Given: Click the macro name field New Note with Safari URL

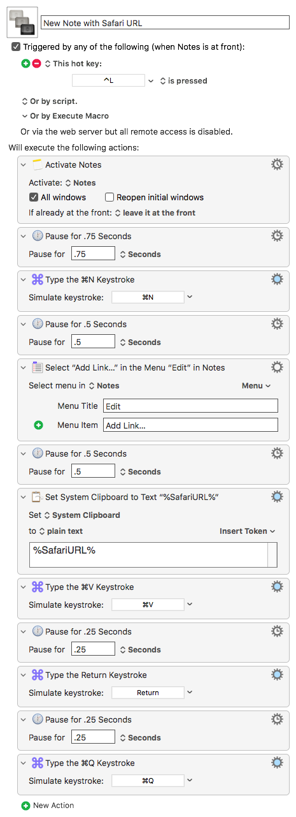Looking at the screenshot, I should 166,23.
